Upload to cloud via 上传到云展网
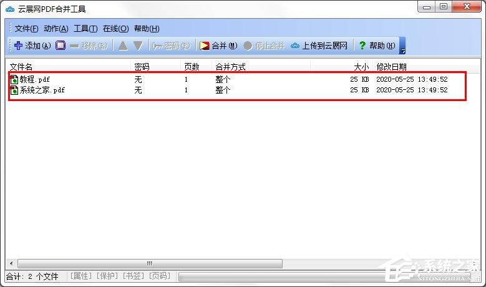This screenshot has height=287, width=486. click(319, 46)
